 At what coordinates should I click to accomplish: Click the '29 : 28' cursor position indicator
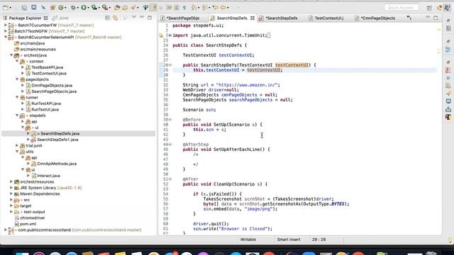[x=319, y=239]
